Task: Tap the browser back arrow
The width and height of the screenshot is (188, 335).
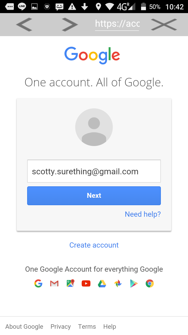Action: (x=24, y=25)
